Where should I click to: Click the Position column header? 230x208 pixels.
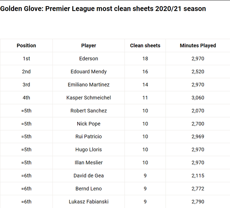click(26, 46)
